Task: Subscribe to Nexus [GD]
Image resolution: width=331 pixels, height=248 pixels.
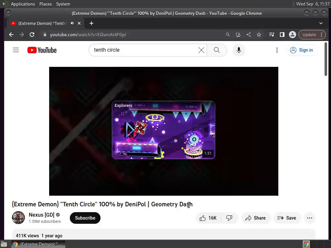Action: [85, 218]
